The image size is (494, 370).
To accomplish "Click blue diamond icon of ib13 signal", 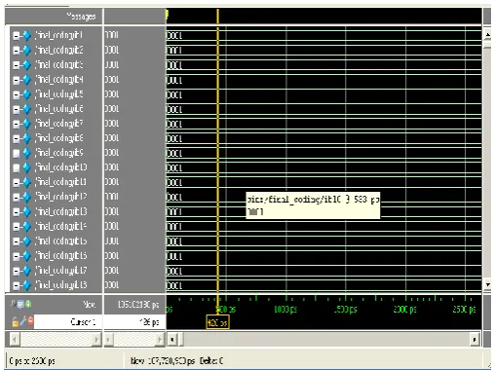I will tap(27, 212).
